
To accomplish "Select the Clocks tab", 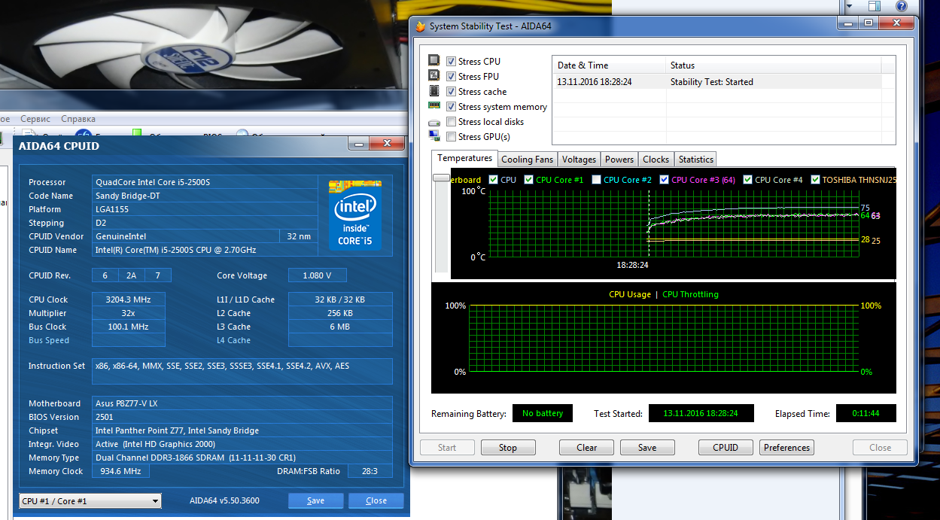I will tap(656, 160).
